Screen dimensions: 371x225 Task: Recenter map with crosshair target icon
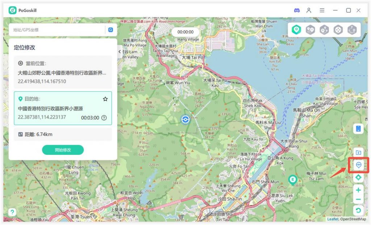point(358,177)
